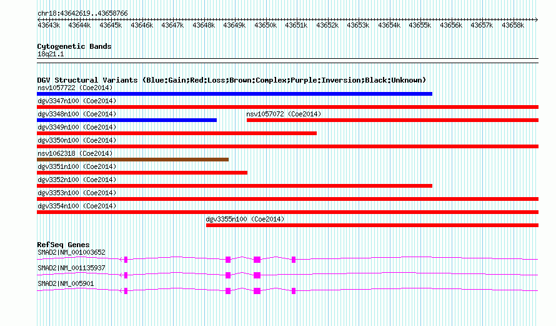Open the SMAD2|NM_001003652 transcript label

[x=71, y=253]
